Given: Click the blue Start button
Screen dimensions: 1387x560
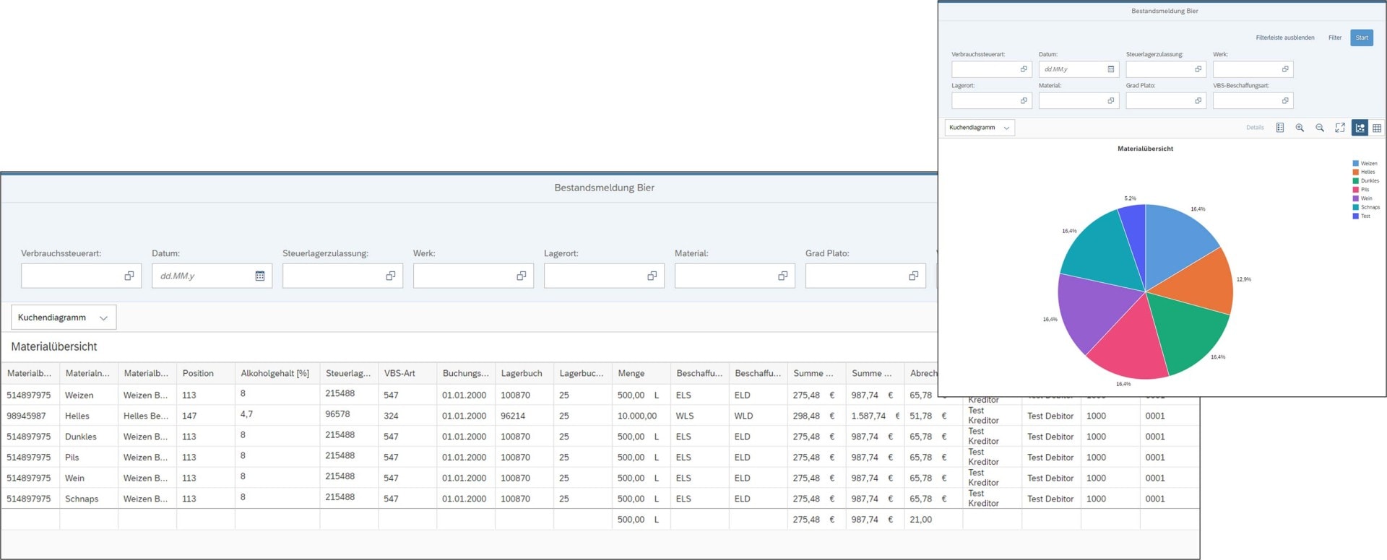Looking at the screenshot, I should pyautogui.click(x=1362, y=38).
